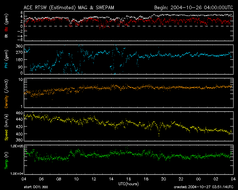Click the '1.0E+05' Temp axis tick label

point(17,146)
